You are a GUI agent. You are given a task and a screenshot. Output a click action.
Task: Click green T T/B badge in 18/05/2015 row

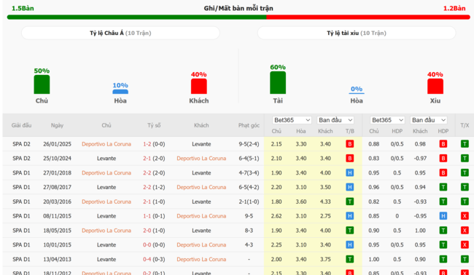[x=350, y=231]
